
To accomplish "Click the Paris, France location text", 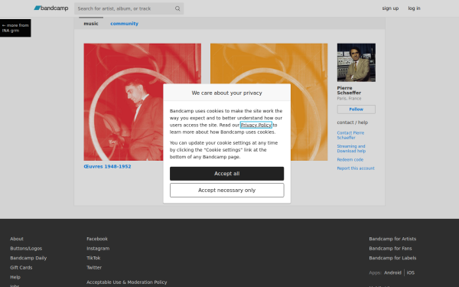I will [349, 99].
